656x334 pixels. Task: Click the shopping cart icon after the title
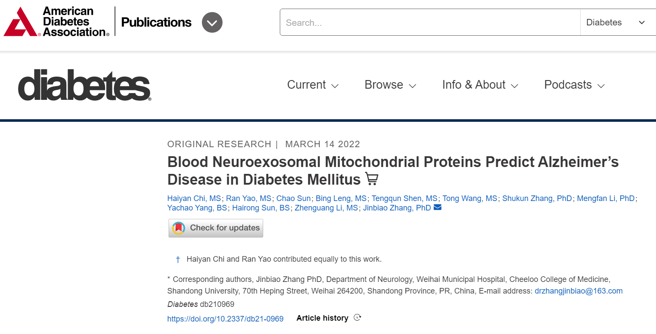[x=371, y=179]
